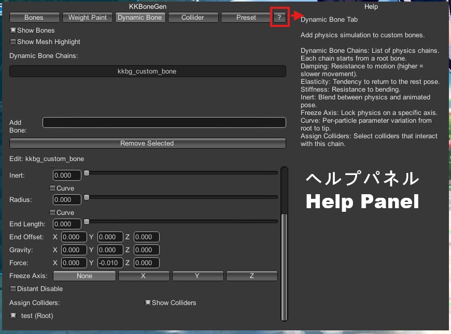Image resolution: width=451 pixels, height=334 pixels.
Task: Click the Gravity Y field
Action: tap(110, 250)
